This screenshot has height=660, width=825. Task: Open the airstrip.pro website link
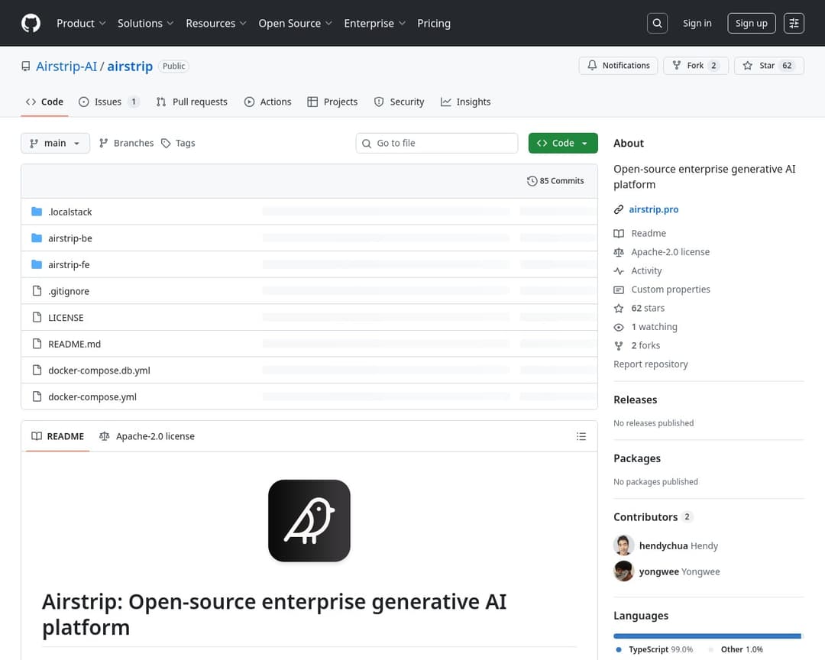tap(653, 209)
